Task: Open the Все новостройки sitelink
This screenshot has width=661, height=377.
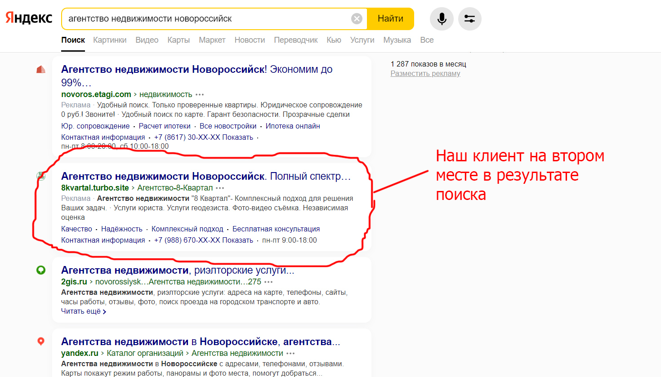Action: [228, 126]
